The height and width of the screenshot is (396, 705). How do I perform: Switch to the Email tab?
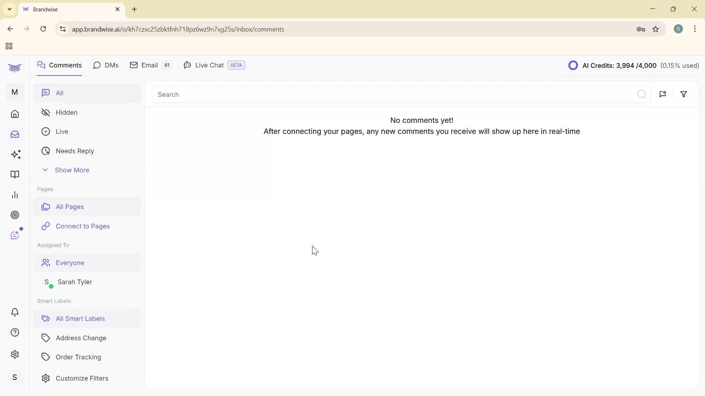click(x=149, y=65)
